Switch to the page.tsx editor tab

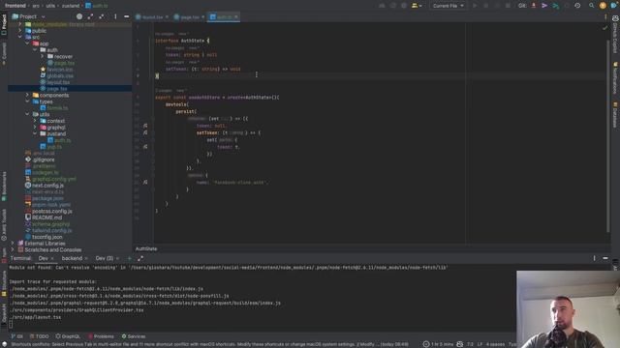click(189, 17)
